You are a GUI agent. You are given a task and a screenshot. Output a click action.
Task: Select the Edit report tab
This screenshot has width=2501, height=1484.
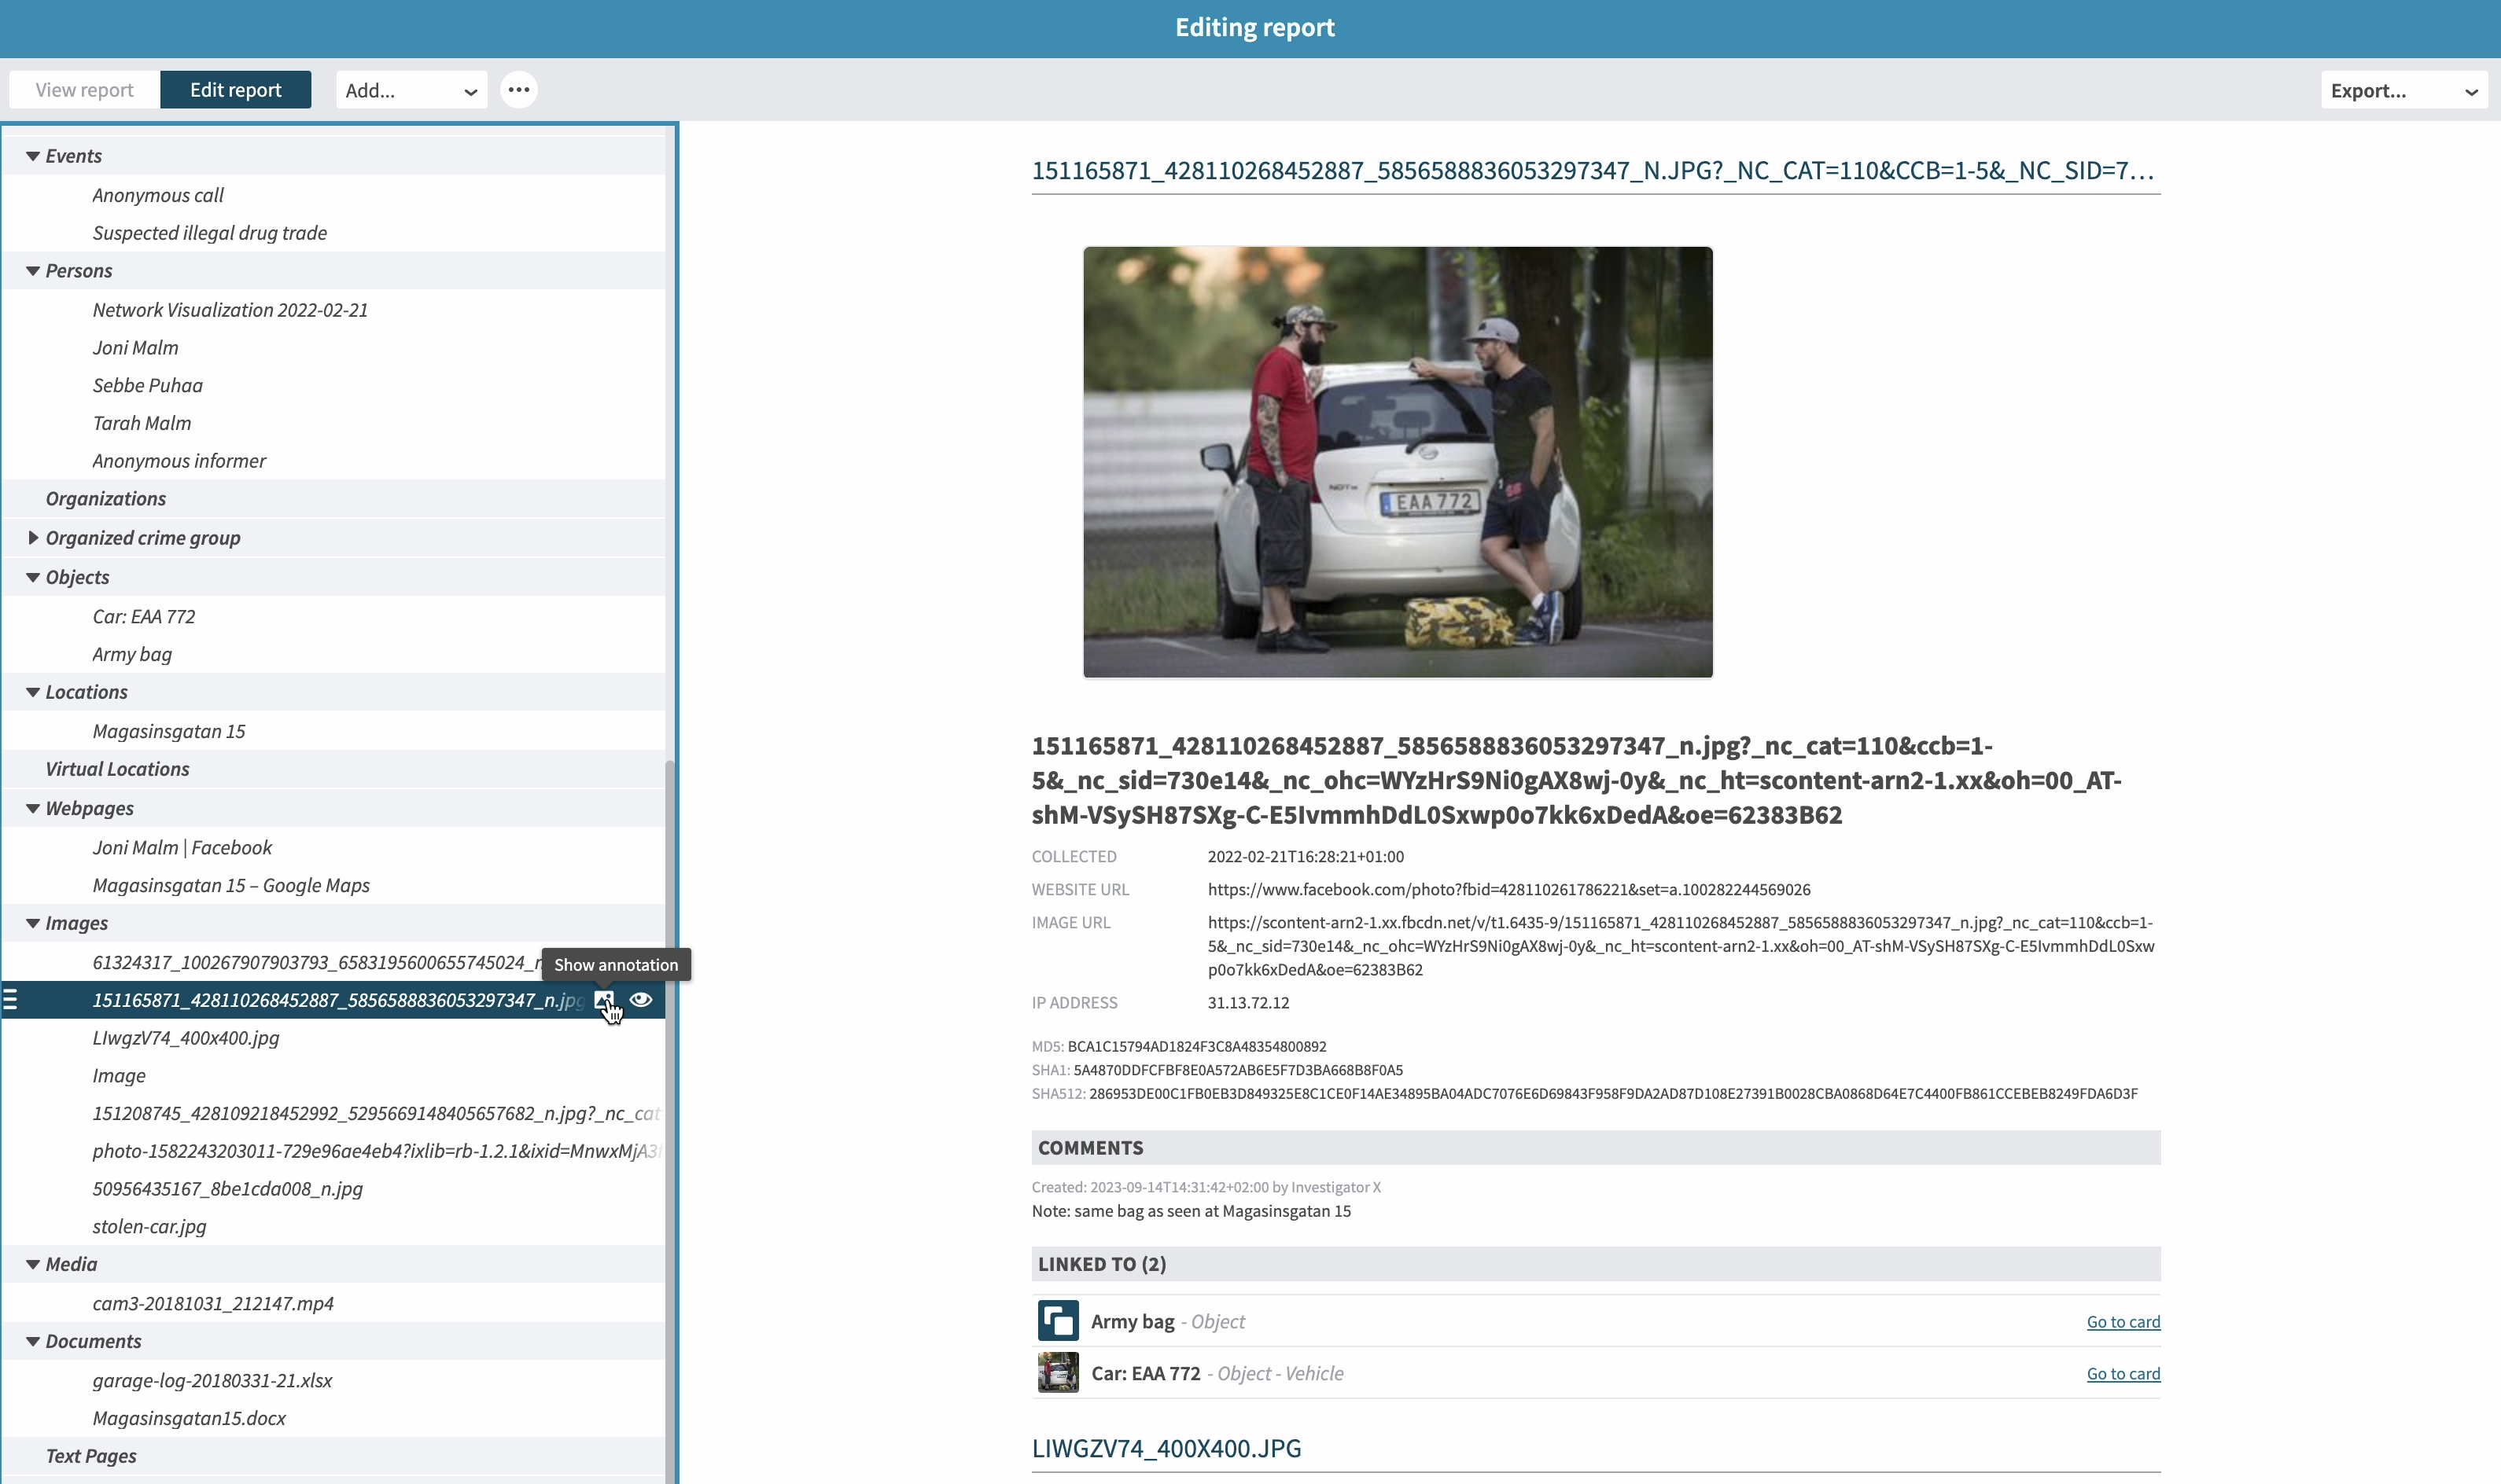point(235,90)
